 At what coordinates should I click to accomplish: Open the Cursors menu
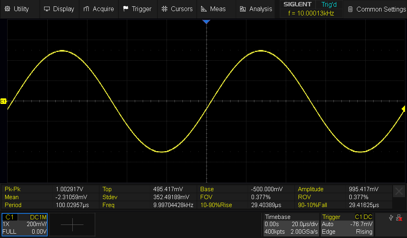coord(177,9)
